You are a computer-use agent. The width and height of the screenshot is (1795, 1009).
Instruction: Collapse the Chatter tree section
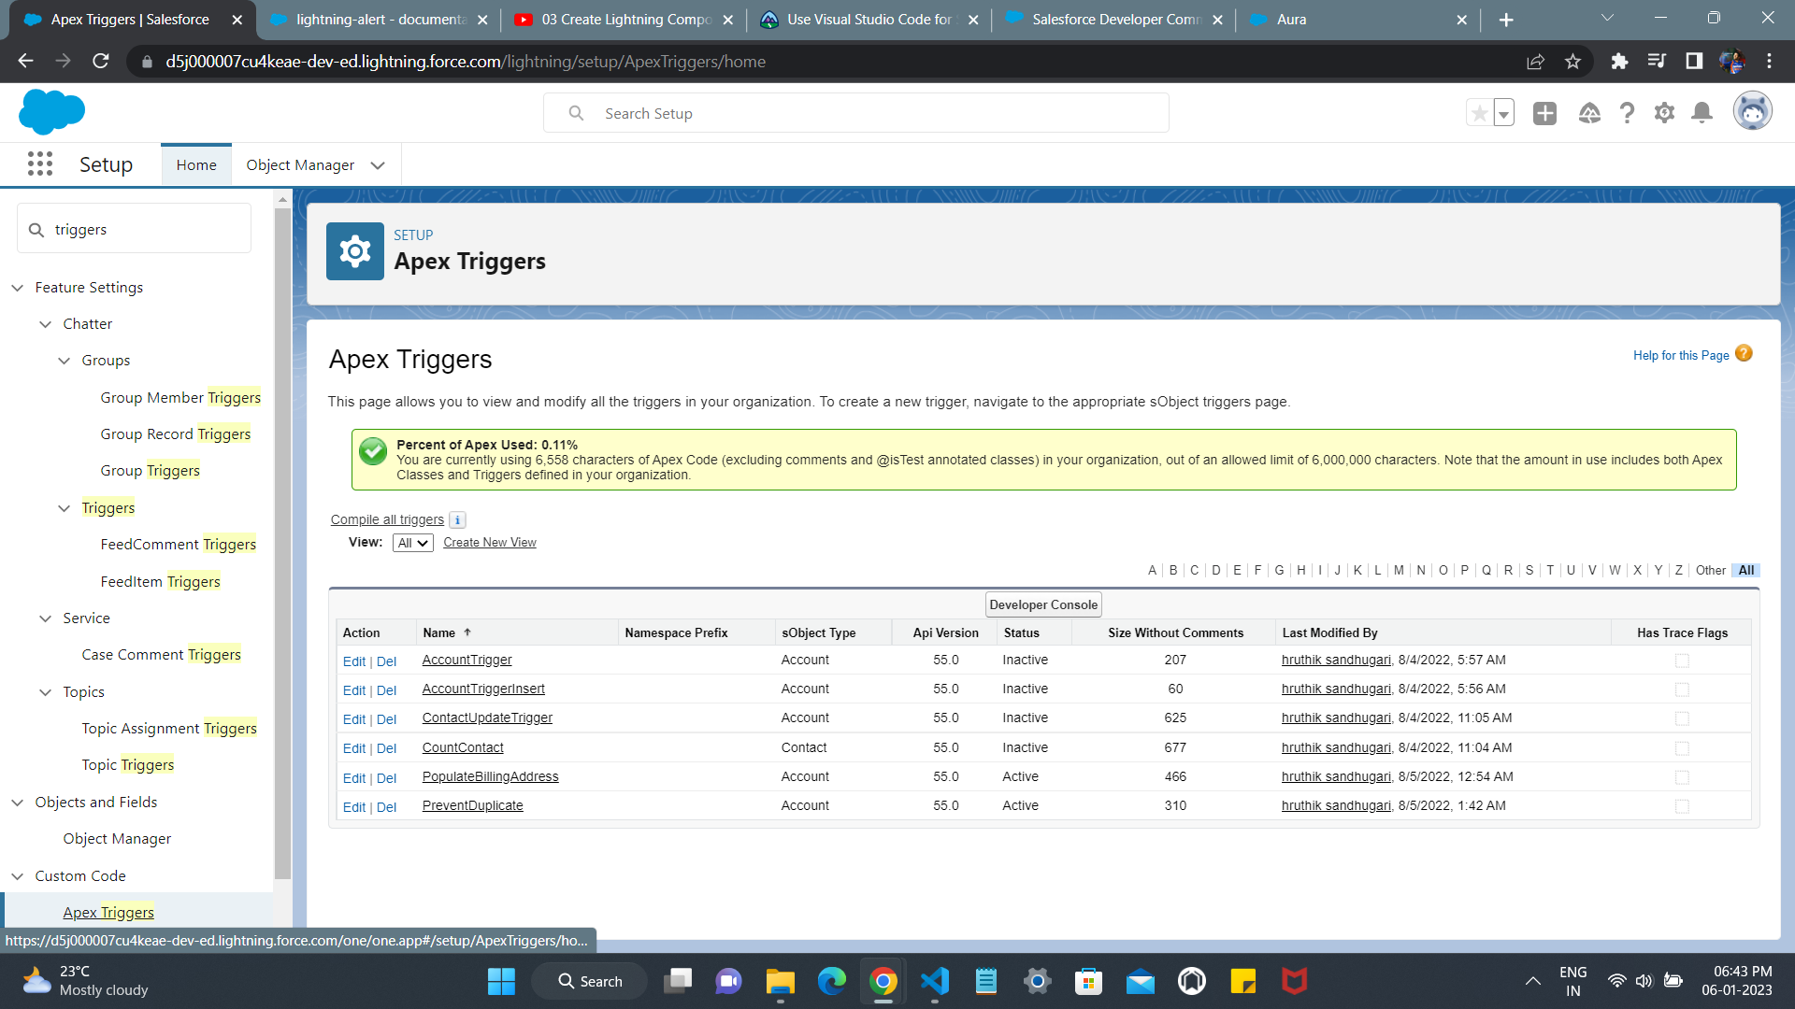pyautogui.click(x=45, y=324)
